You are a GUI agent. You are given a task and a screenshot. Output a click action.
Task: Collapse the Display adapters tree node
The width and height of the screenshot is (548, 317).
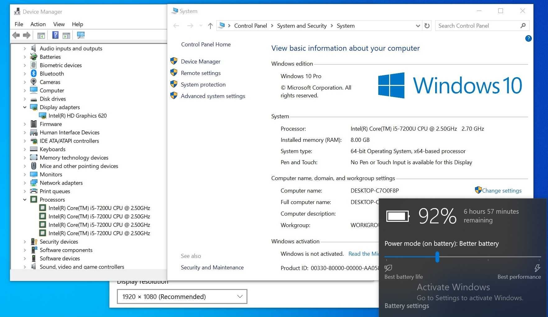[x=25, y=107]
